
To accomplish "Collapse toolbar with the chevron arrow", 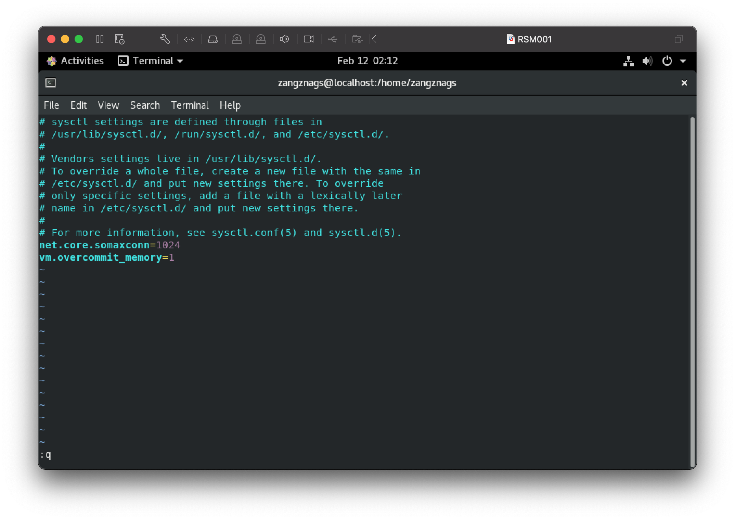I will click(374, 39).
